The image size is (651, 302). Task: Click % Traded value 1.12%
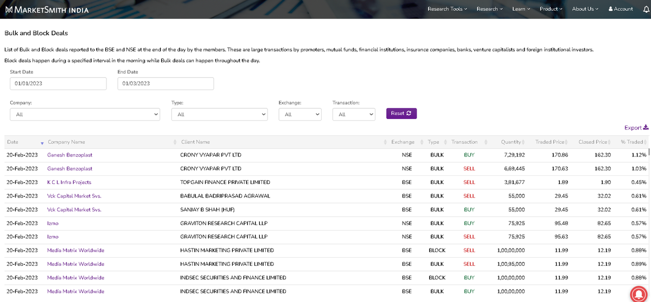[639, 155]
